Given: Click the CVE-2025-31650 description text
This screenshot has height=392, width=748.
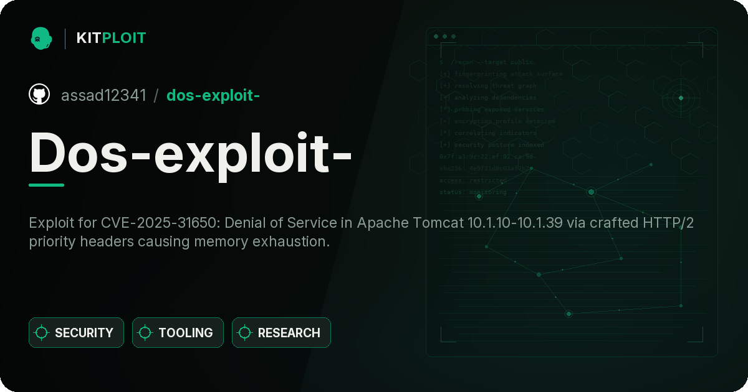Looking at the screenshot, I should click(362, 232).
